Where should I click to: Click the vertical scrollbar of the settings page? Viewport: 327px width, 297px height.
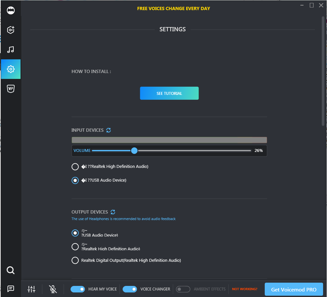pos(323,71)
